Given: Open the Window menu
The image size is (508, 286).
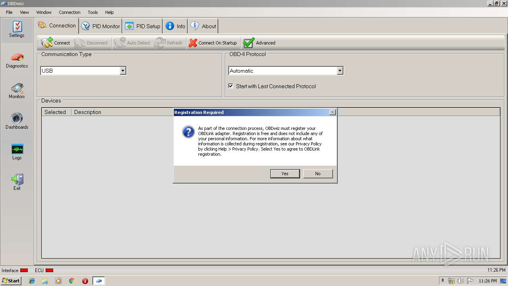Looking at the screenshot, I should 44,12.
